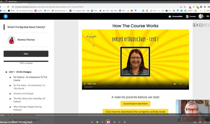210x124 pixels.
Task: Open Media Player volume control
Action: (x=200, y=122)
